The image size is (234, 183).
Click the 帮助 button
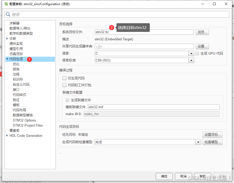tap(203, 176)
